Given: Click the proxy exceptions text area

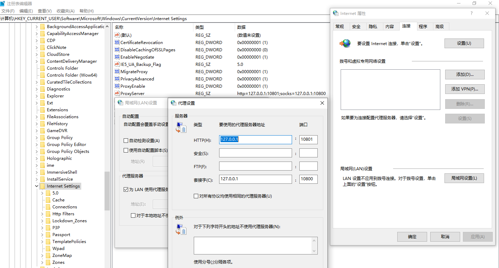Looking at the screenshot, I should (x=253, y=245).
